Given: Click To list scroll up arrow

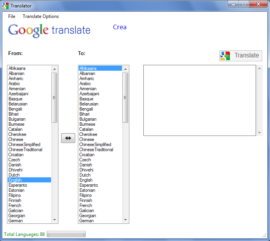Looking at the screenshot, I should (125, 69).
